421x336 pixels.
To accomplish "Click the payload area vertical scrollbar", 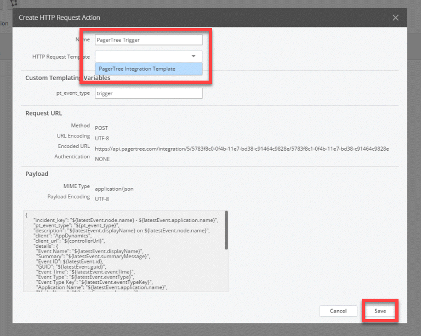I will pyautogui.click(x=226, y=230).
